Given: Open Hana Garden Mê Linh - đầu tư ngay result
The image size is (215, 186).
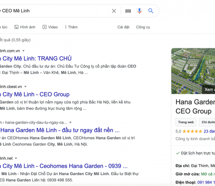Looking at the screenshot, I should [x=60, y=130].
